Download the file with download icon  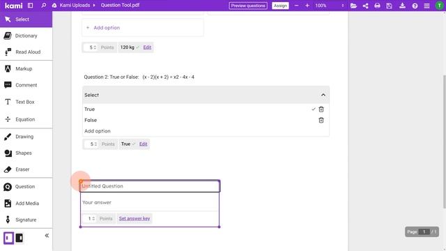(x=402, y=6)
